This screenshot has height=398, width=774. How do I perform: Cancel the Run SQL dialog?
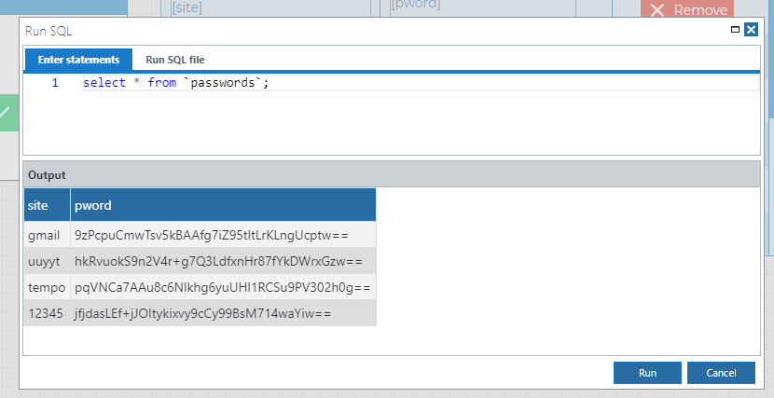coord(721,373)
